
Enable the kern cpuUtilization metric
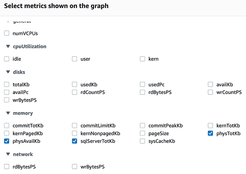pos(143,59)
